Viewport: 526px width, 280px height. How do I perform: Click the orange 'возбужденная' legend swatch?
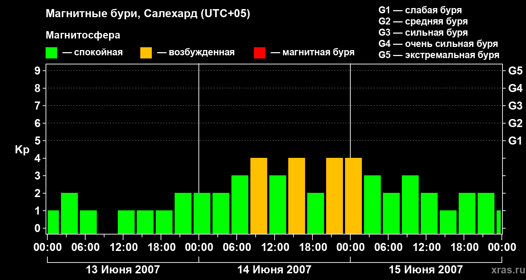pyautogui.click(x=146, y=52)
